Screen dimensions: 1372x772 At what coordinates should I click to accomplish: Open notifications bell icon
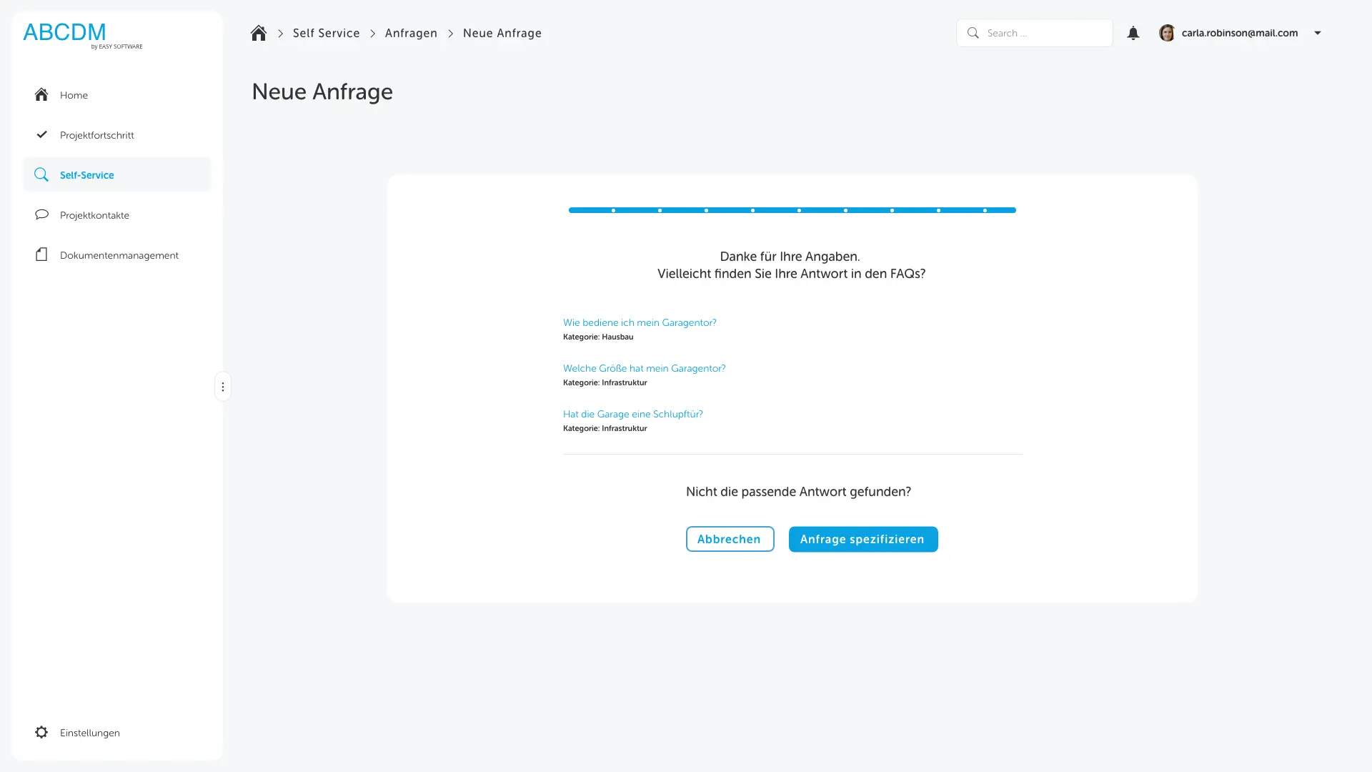point(1133,33)
